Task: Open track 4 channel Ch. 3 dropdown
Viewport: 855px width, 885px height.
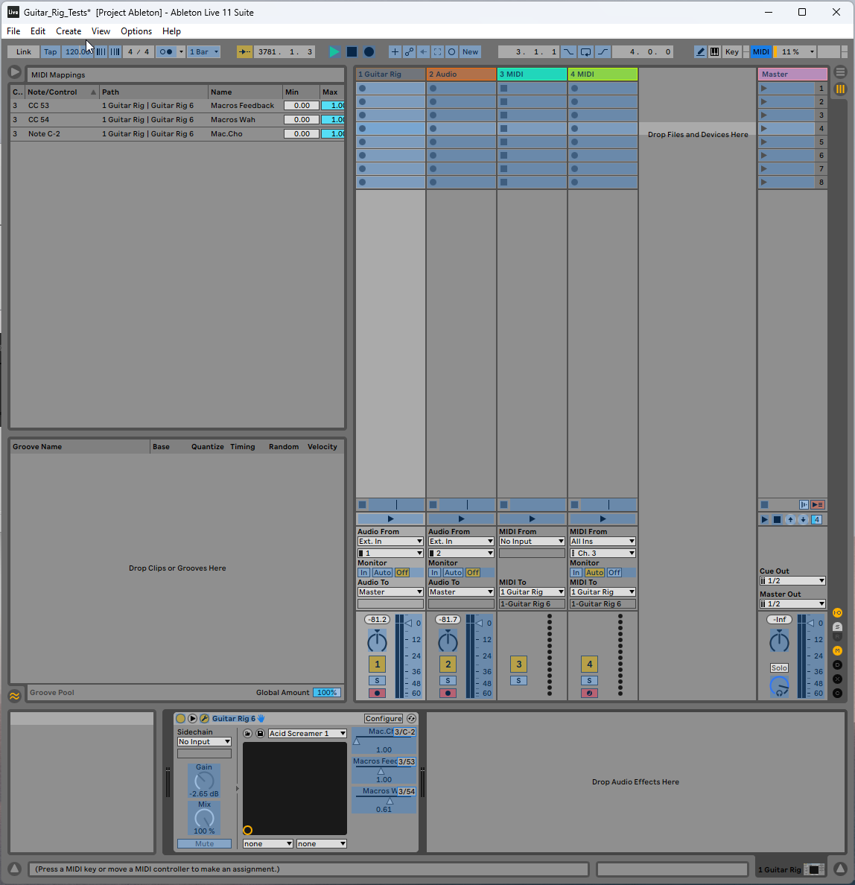Action: pyautogui.click(x=603, y=553)
